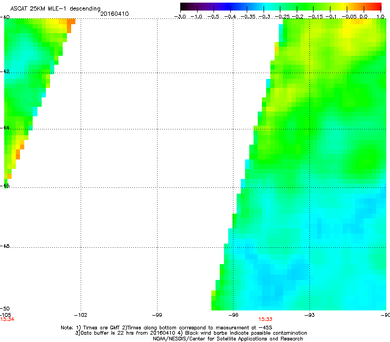This screenshot has width=390, height=342.
Task: Click the -0.1 color scale label
Action: click(x=331, y=17)
